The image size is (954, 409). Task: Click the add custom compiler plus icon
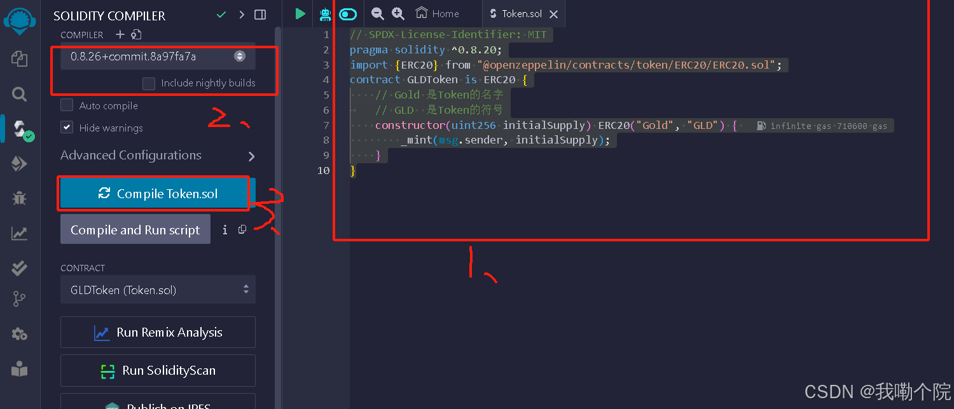pyautogui.click(x=120, y=35)
